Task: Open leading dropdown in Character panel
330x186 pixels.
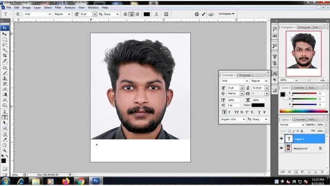Action: (267, 88)
